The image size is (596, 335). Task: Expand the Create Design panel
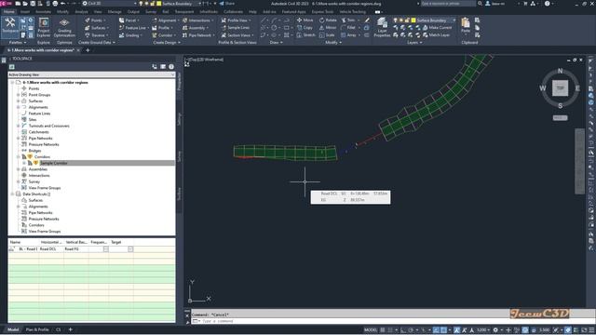(167, 43)
